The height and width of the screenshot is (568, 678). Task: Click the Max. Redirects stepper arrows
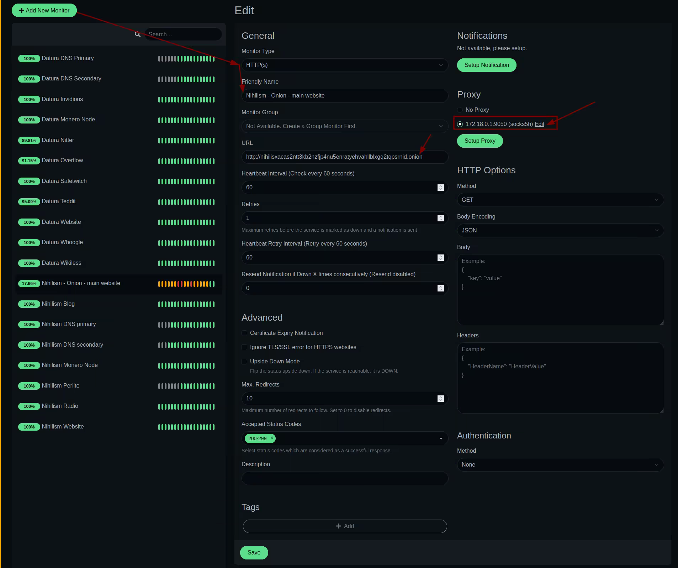[440, 399]
